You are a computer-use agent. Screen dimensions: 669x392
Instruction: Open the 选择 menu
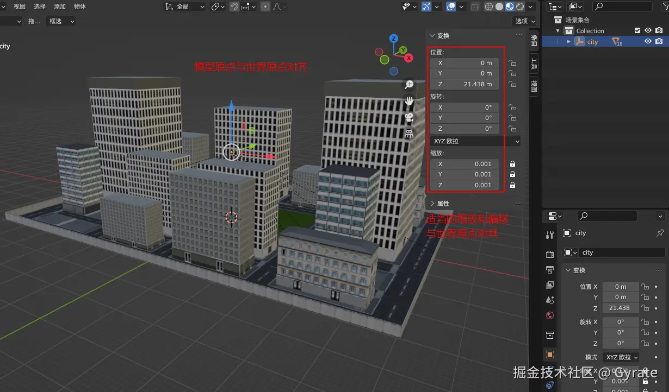tap(40, 7)
